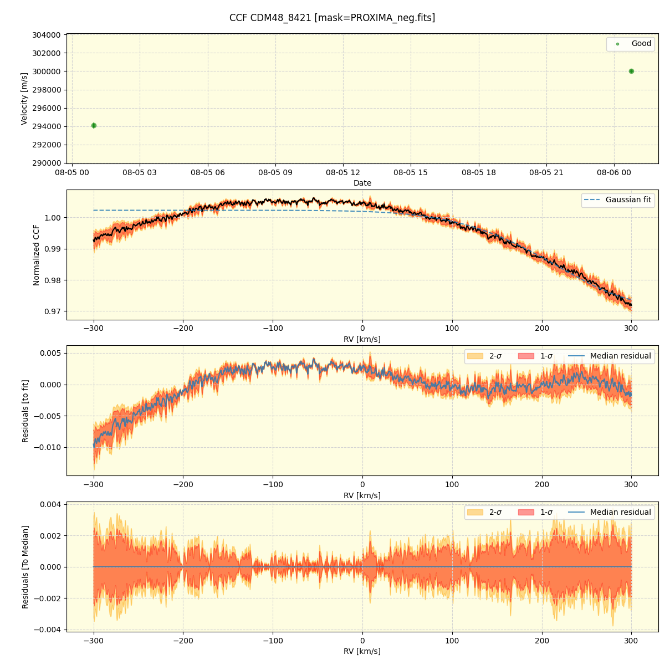The image size is (665, 665).
Task: Click the Velocity [m/s] axis label
Action: (23, 99)
